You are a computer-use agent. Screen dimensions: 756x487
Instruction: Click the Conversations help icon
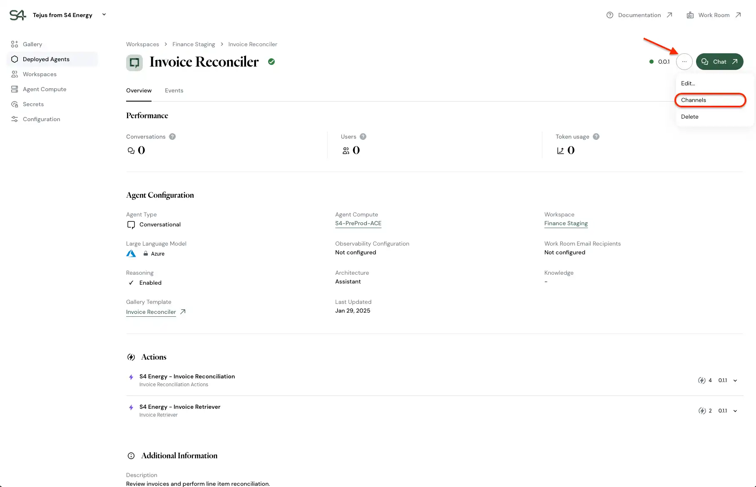click(x=172, y=137)
